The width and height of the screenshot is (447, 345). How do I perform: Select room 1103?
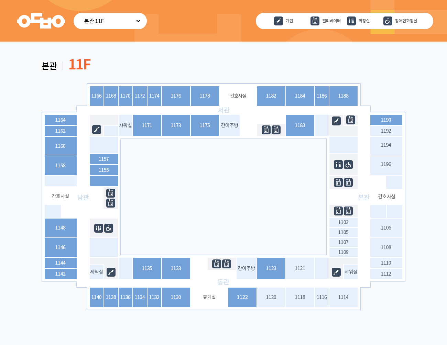[x=344, y=222]
